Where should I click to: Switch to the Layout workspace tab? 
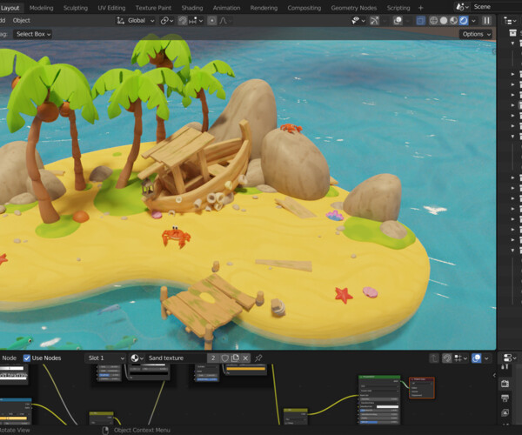tap(10, 8)
